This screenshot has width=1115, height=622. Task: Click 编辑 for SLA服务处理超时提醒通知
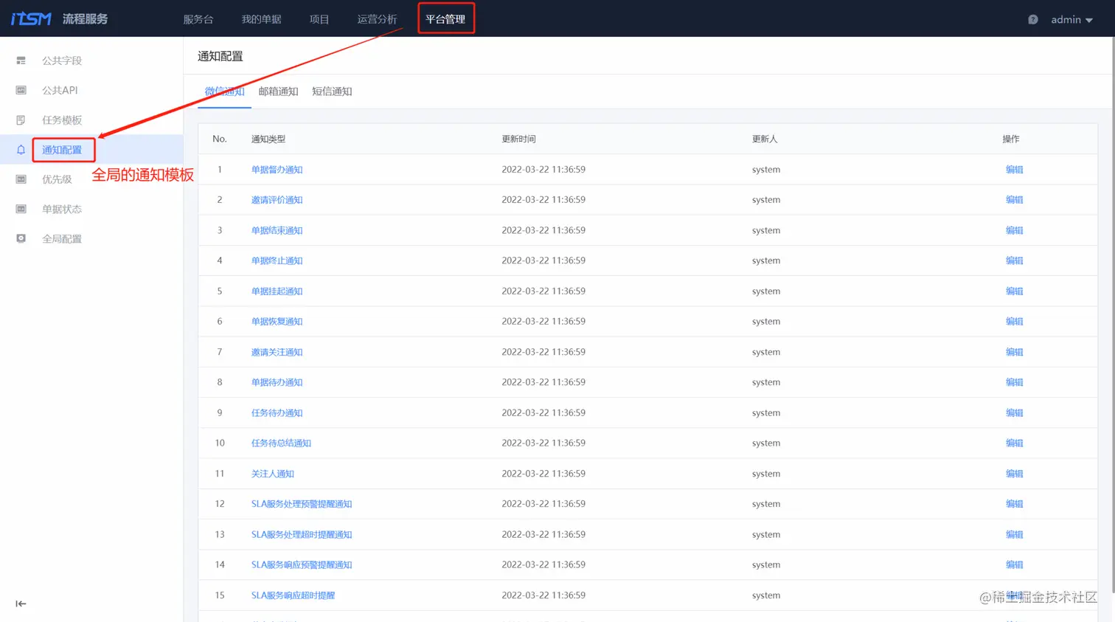click(x=1014, y=534)
